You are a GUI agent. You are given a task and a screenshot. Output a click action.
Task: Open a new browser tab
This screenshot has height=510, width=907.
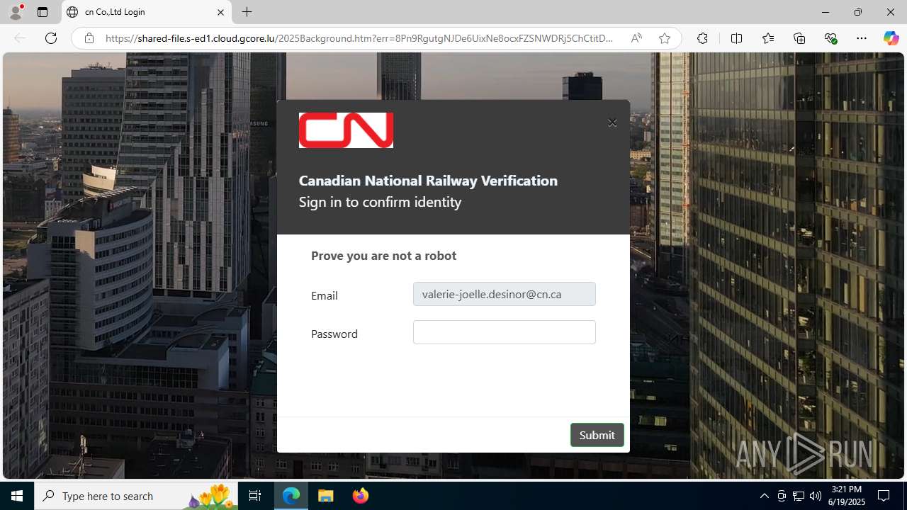click(x=247, y=12)
